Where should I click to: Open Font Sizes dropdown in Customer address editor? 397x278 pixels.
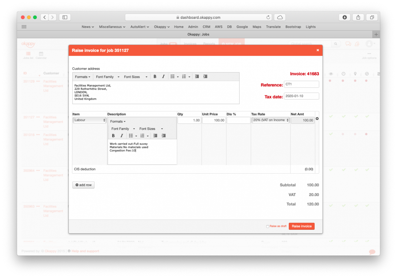(x=136, y=77)
